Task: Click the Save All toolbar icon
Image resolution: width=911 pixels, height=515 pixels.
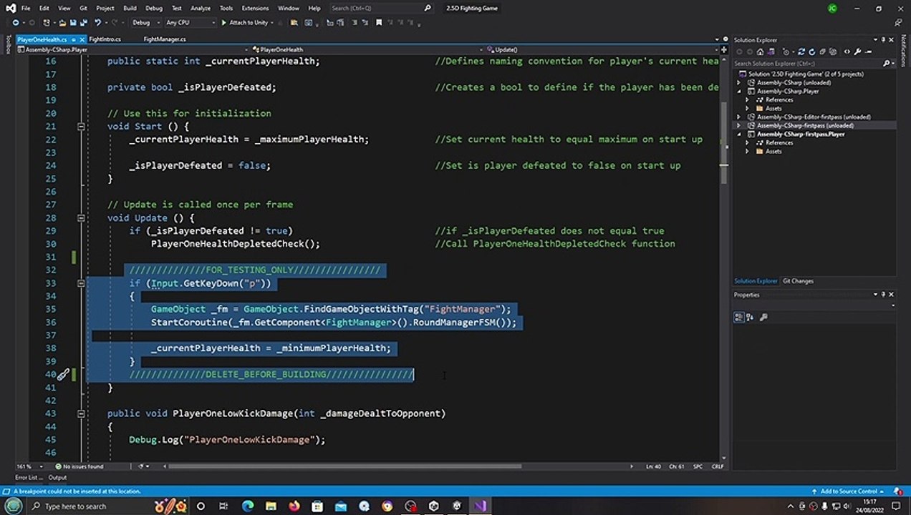Action: click(x=84, y=22)
